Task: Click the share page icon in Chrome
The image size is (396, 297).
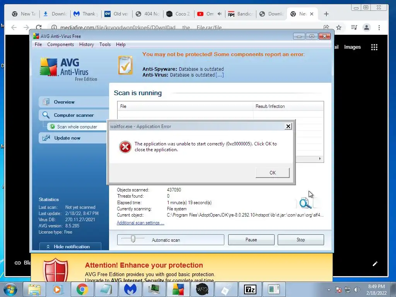Action: pos(326,27)
